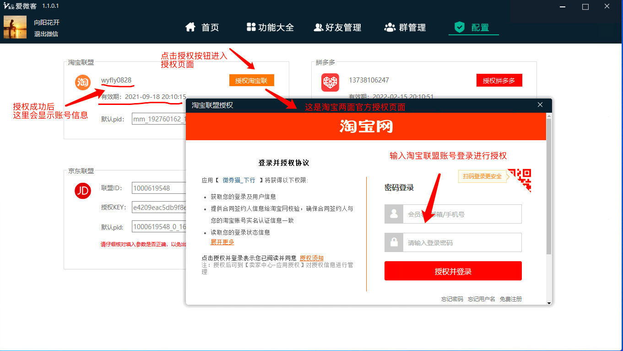
Task: Click the scrollbar down arrow in the dialog
Action: click(x=549, y=302)
